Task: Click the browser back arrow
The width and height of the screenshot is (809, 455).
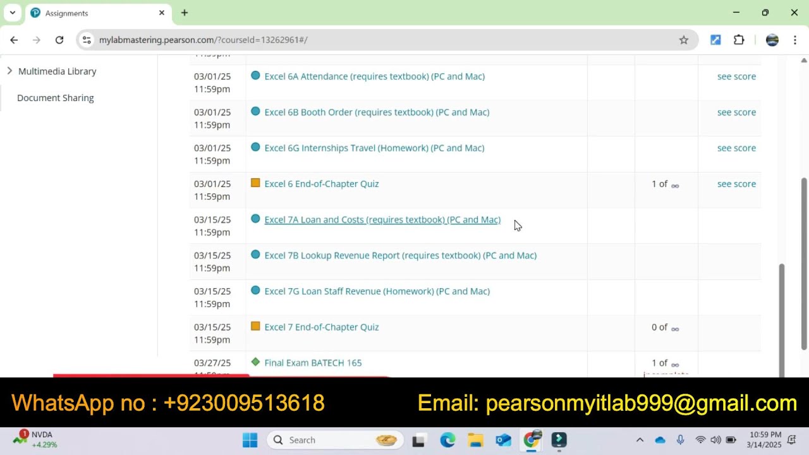Action: pos(14,40)
